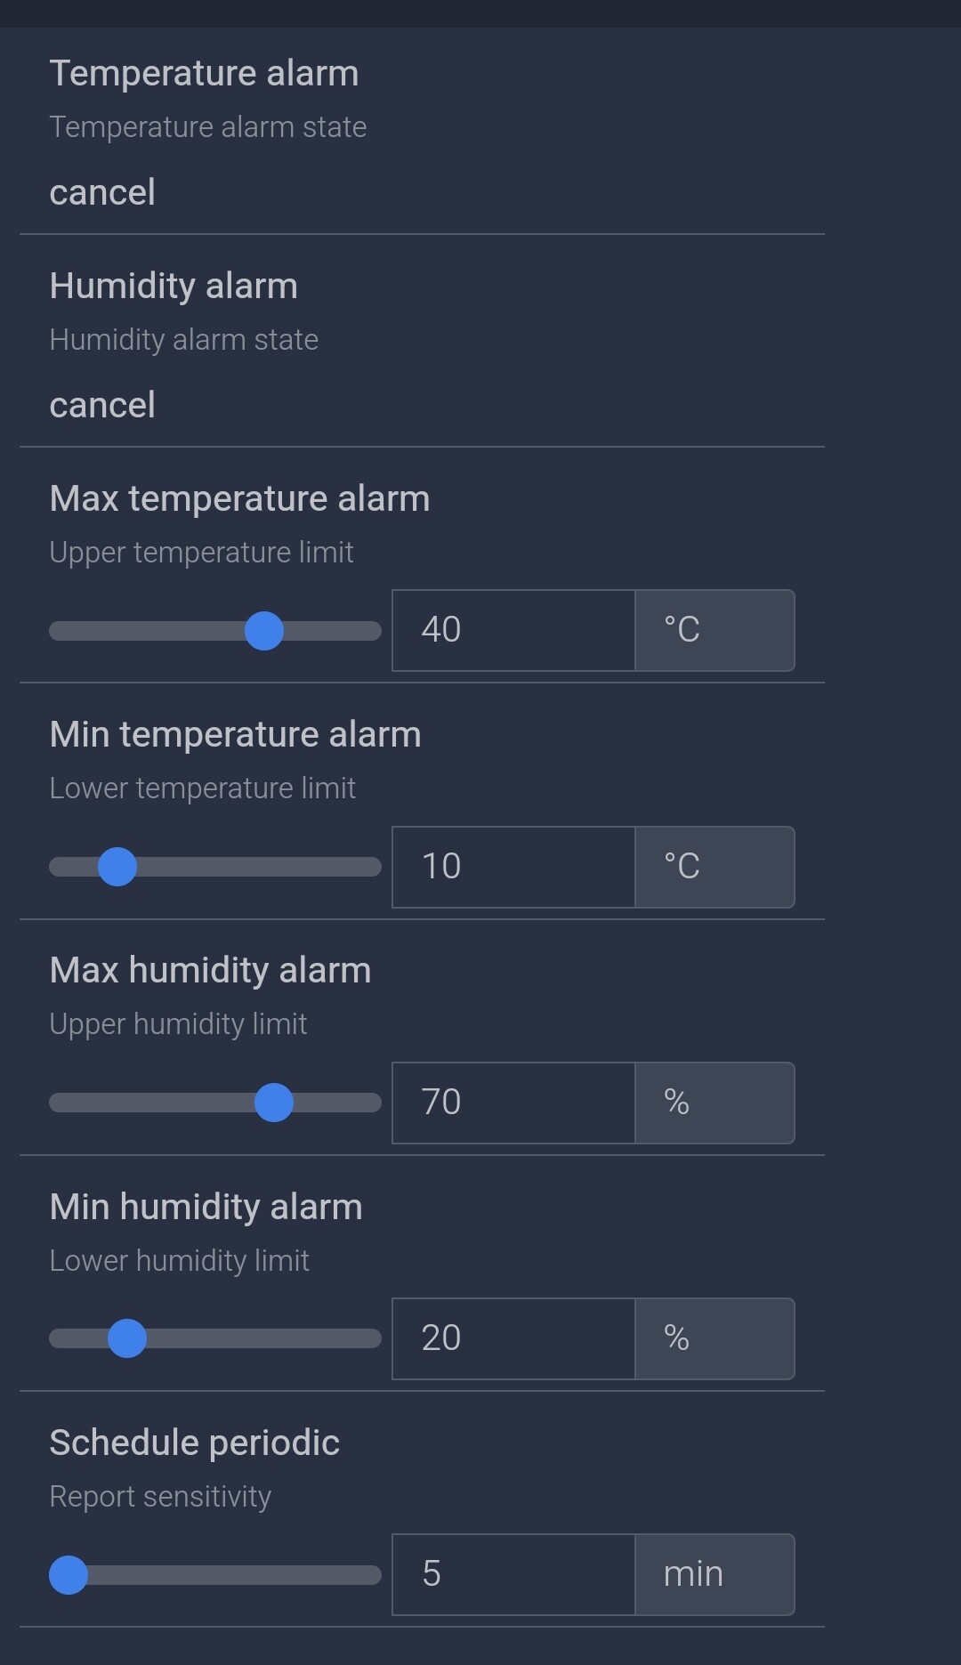Click the % unit beside Max humidity value
961x1665 pixels.
715,1103
